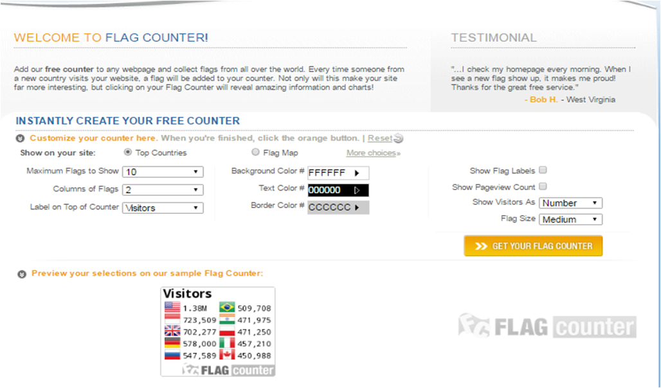The image size is (661, 388).
Task: Click the 509,708 visitor count
Action: click(254, 308)
